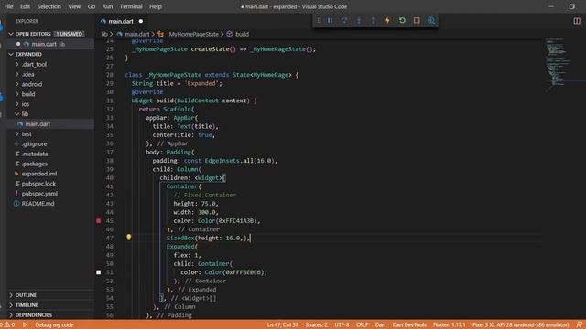Click Spaces: 2 indentation setting

click(x=316, y=325)
